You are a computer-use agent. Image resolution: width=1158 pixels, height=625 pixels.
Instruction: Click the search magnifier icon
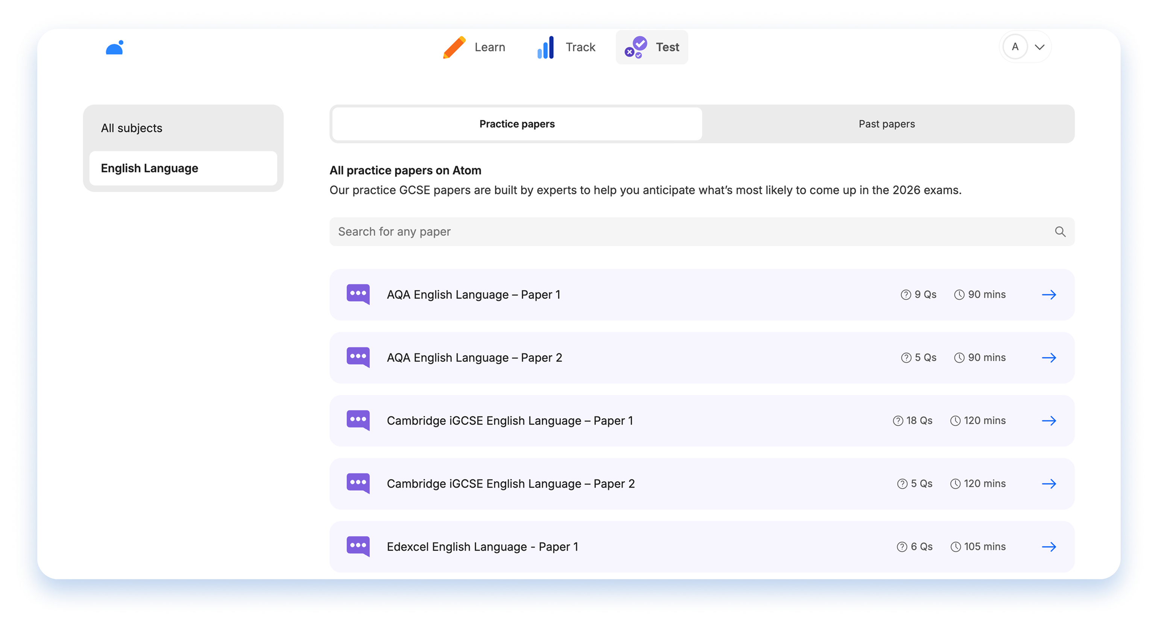(1059, 232)
